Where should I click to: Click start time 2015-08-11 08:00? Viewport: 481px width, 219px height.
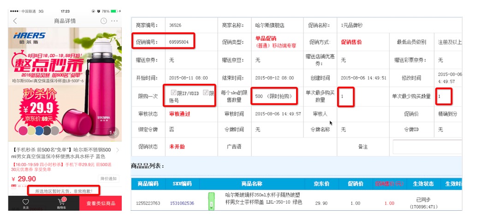(x=188, y=78)
